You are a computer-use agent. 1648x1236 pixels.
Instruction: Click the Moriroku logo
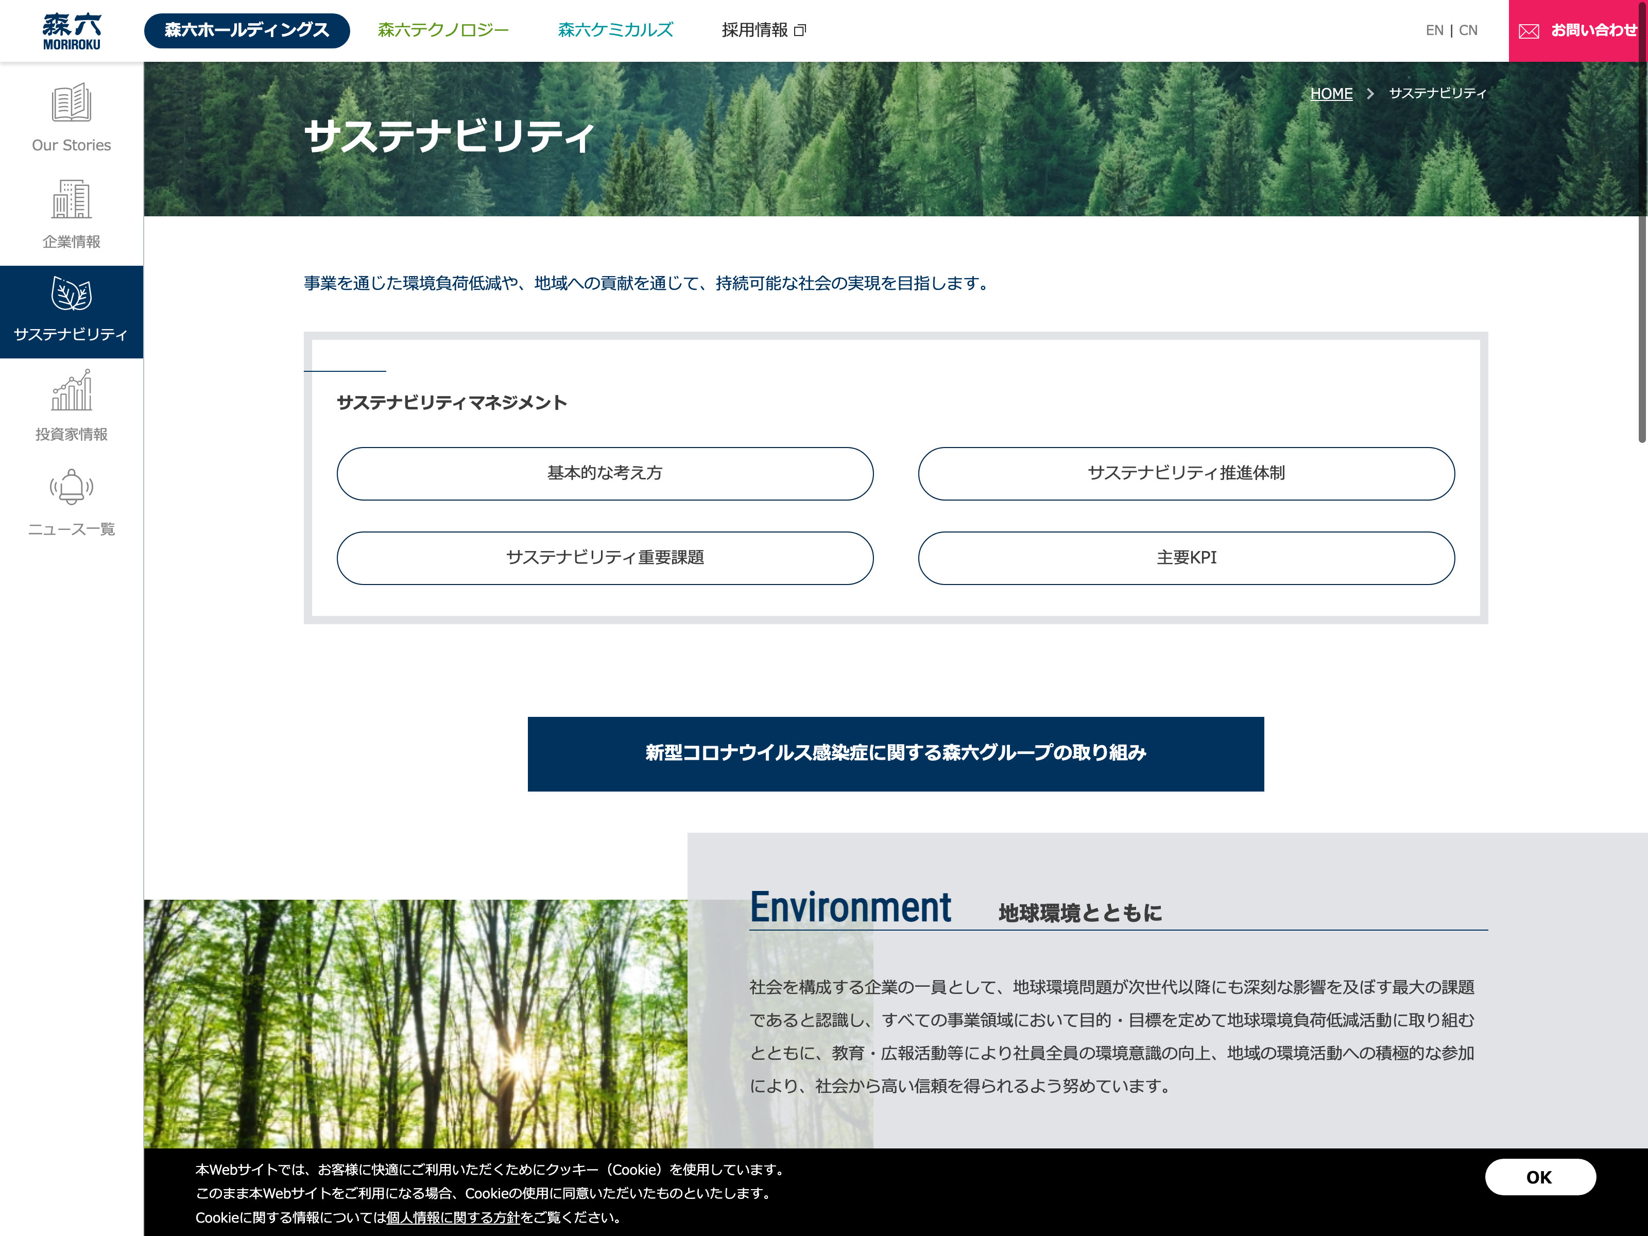72,30
